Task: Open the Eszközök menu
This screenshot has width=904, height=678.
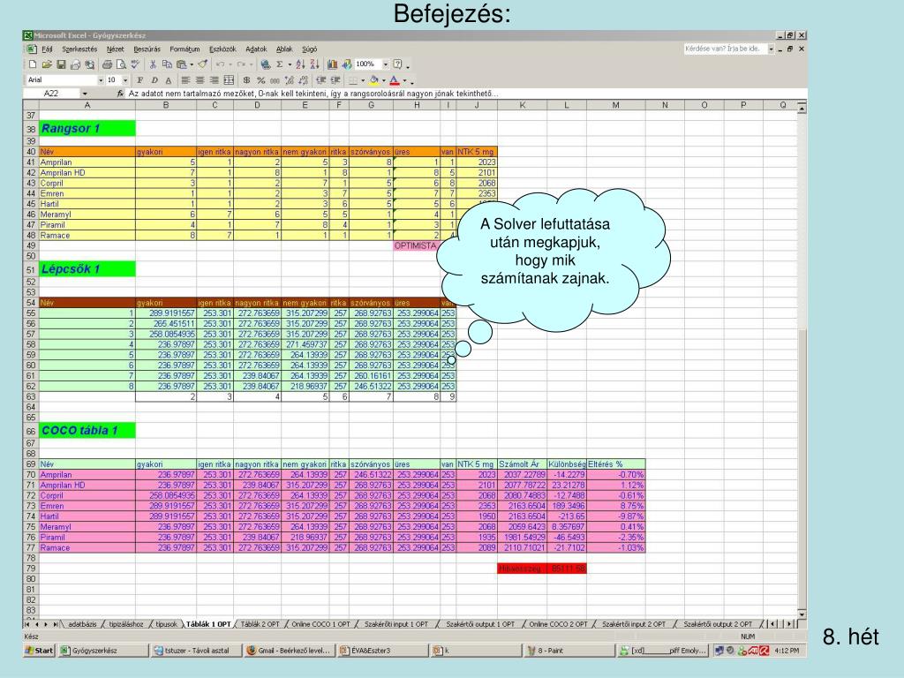Action: tap(222, 49)
